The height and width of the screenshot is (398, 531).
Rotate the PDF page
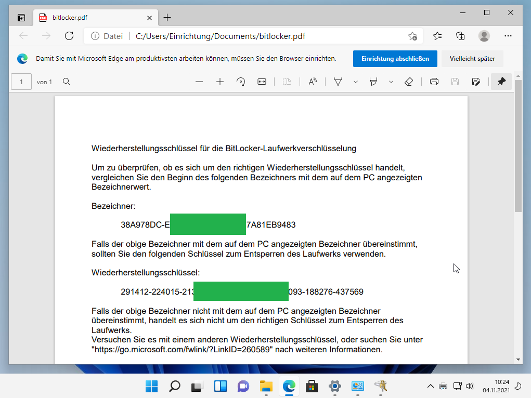241,82
